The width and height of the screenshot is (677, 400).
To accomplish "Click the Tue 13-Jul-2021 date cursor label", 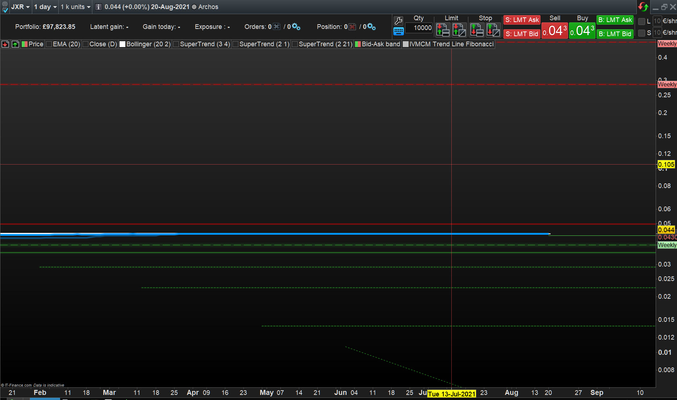I will [x=452, y=394].
